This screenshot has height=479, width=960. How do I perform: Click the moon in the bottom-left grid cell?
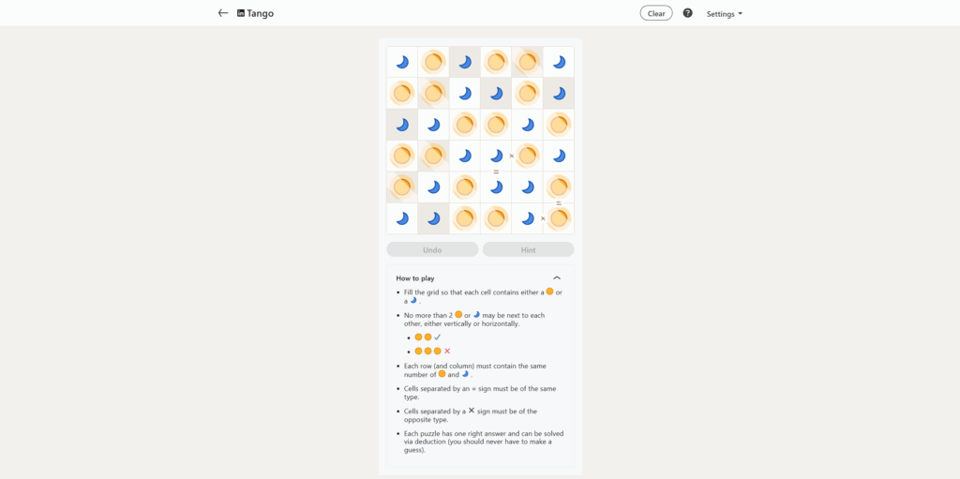click(x=402, y=218)
